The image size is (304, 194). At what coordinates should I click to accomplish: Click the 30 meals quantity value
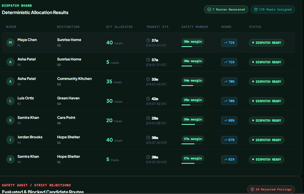[114, 101]
